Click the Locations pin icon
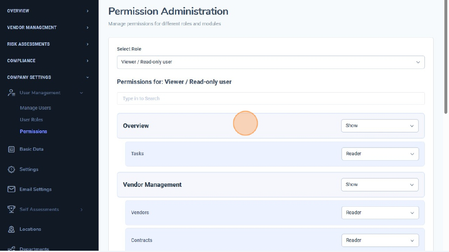 point(11,229)
